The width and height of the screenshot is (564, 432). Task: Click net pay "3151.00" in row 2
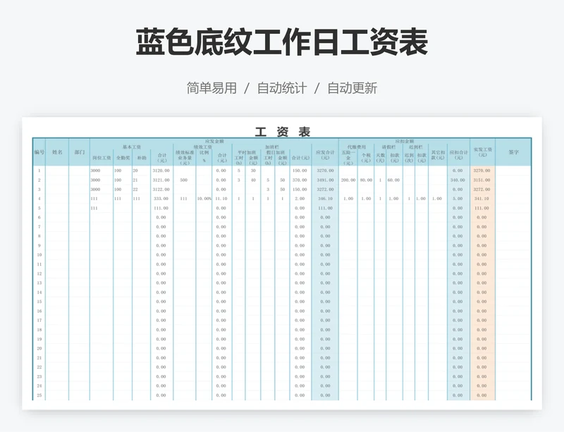point(482,180)
